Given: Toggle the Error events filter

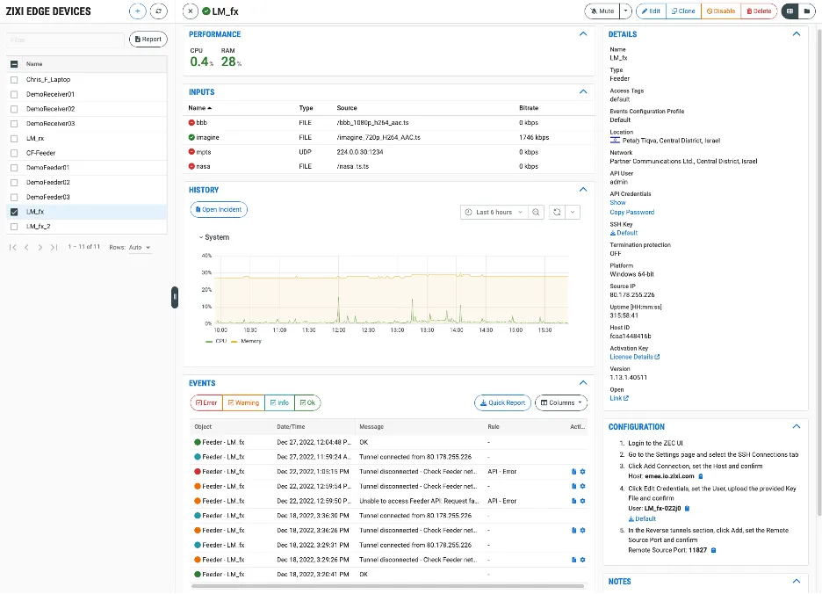Looking at the screenshot, I should (206, 403).
